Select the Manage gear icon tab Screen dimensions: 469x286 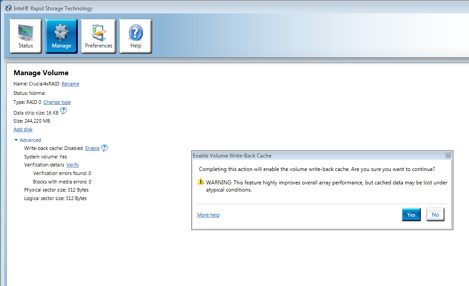tap(61, 36)
